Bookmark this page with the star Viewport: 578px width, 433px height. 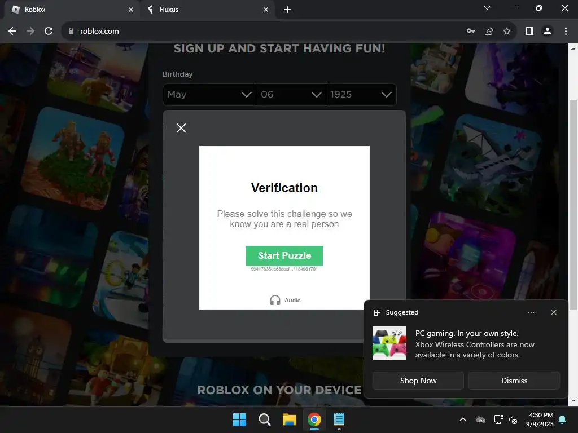pyautogui.click(x=507, y=32)
